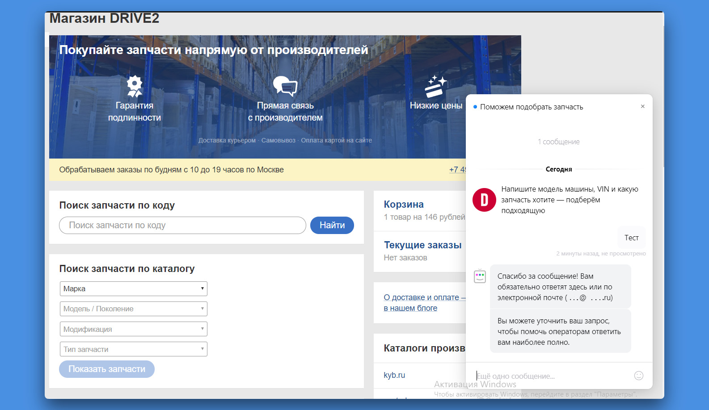
Task: Expand the Тип запчасти dropdown
Action: (134, 349)
